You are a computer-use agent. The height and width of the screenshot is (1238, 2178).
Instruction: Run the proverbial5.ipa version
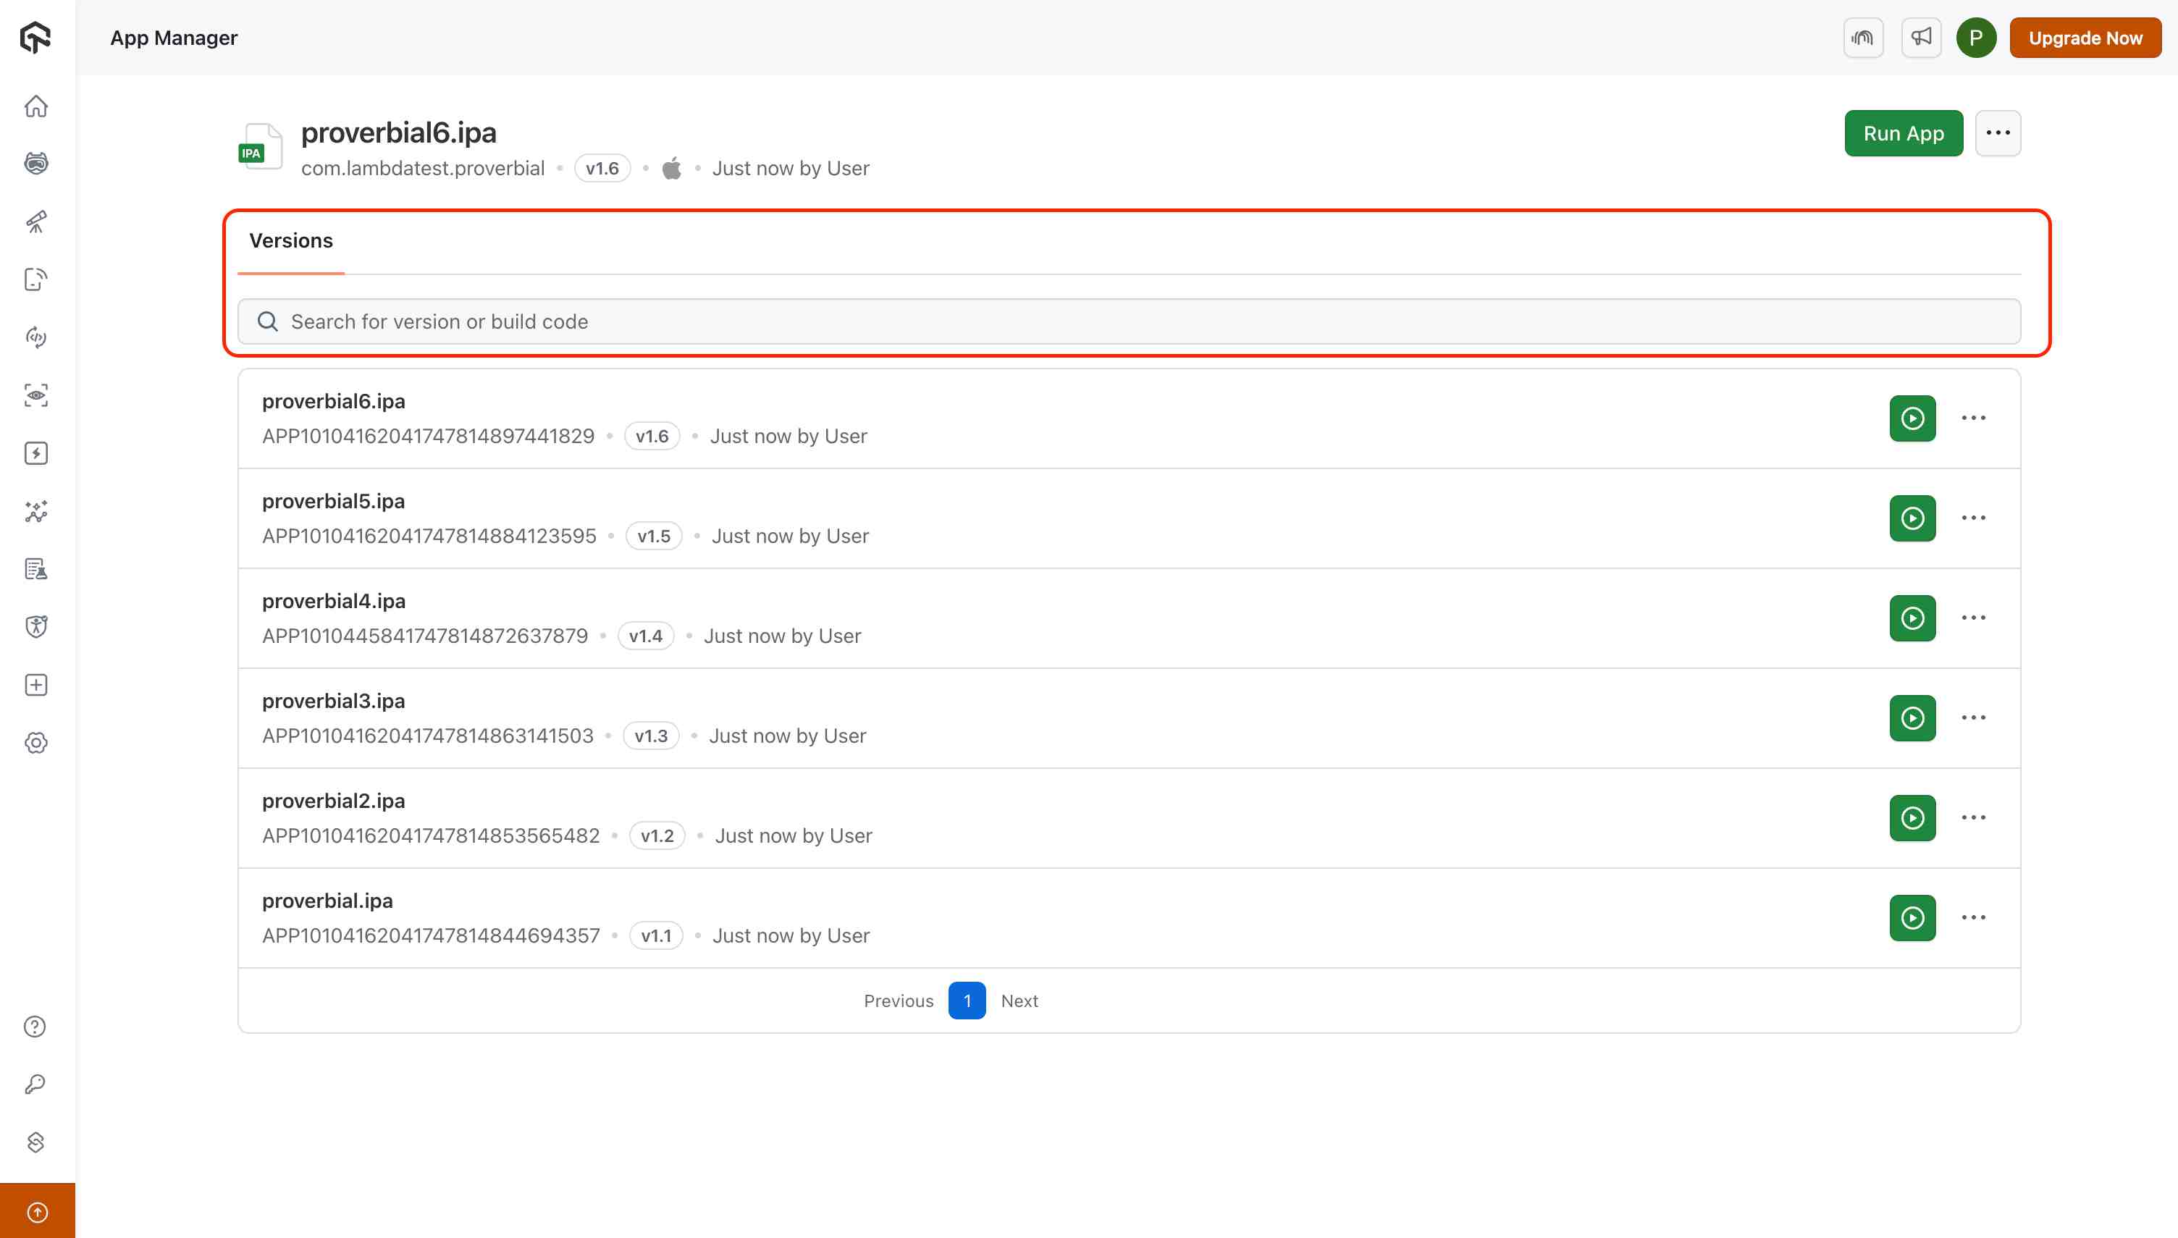click(1912, 518)
